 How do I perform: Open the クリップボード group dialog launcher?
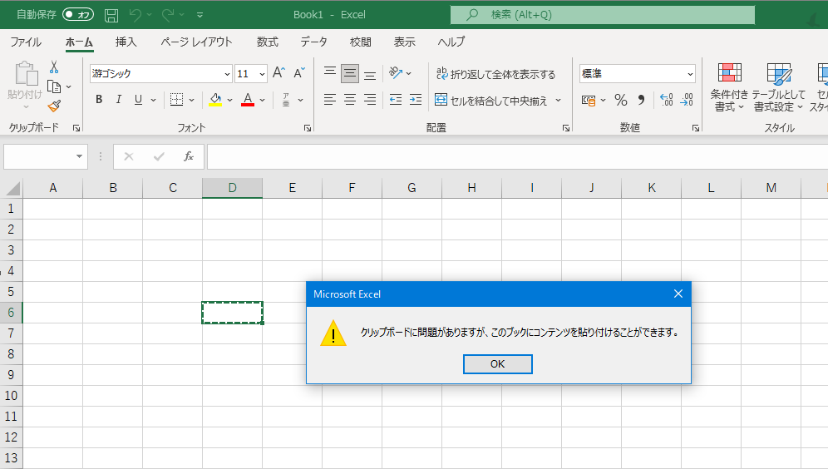click(76, 128)
